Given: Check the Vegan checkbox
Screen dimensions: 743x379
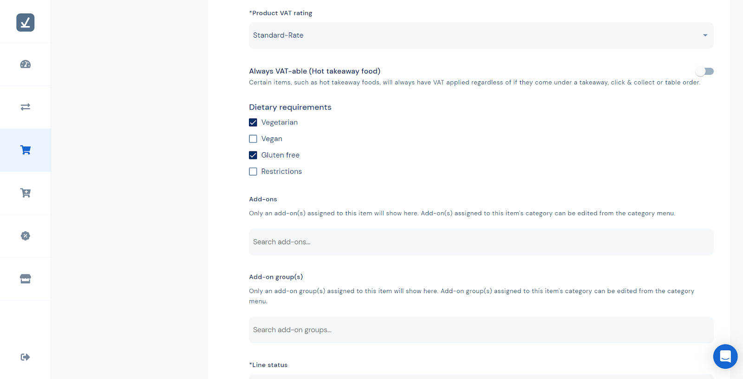Looking at the screenshot, I should 253,139.
